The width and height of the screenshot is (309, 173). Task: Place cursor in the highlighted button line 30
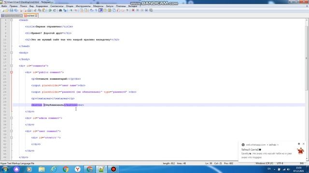pos(159,105)
